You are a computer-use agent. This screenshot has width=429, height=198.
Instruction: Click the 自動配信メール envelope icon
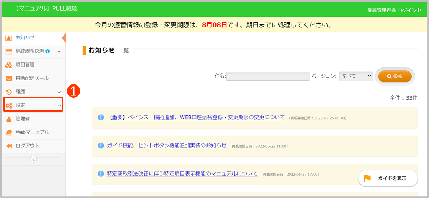coord(9,78)
